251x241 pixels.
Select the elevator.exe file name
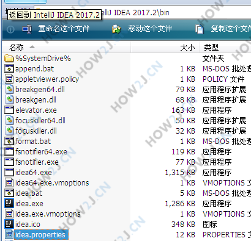click(x=36, y=110)
